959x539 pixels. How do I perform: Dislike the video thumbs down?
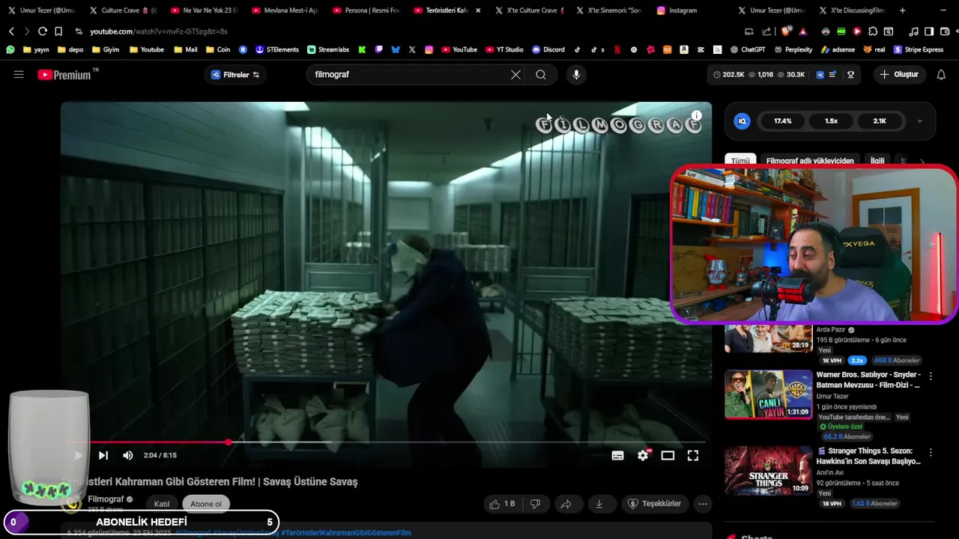535,504
